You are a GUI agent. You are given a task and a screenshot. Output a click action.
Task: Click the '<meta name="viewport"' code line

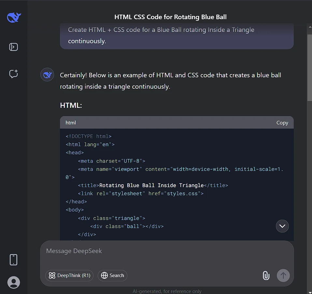pyautogui.click(x=175, y=173)
